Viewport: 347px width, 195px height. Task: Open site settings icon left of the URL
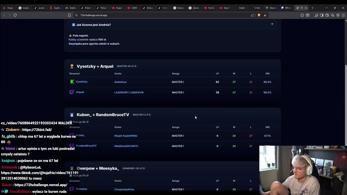(x=76, y=15)
